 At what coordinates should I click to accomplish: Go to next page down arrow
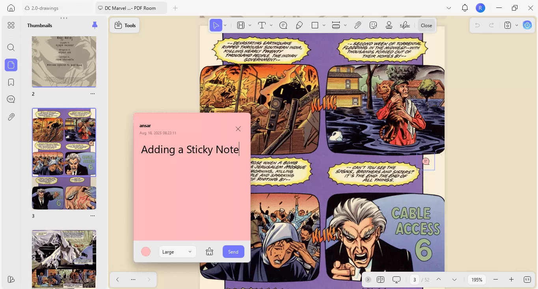click(454, 280)
